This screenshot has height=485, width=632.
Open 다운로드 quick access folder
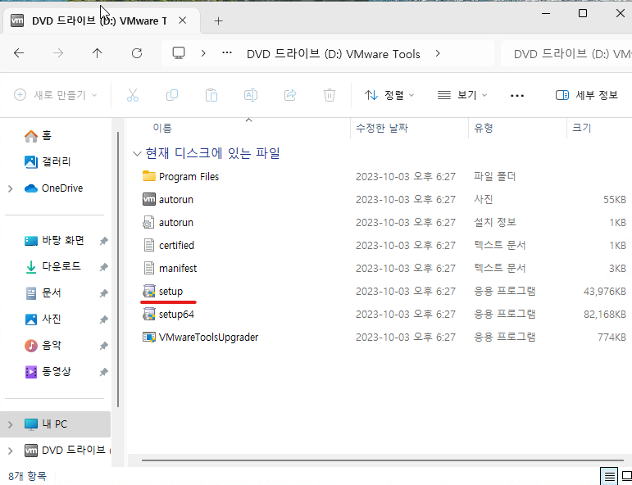[x=52, y=267]
